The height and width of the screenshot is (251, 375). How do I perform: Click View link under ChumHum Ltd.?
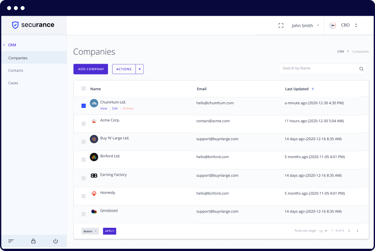(x=103, y=108)
